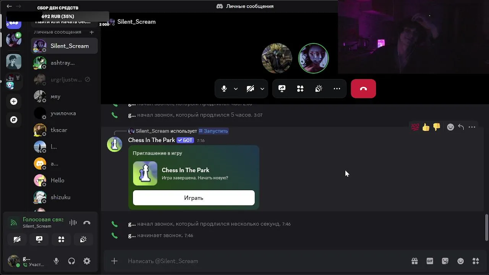Open tkscar direct message
This screenshot has height=275, width=489.
64,130
